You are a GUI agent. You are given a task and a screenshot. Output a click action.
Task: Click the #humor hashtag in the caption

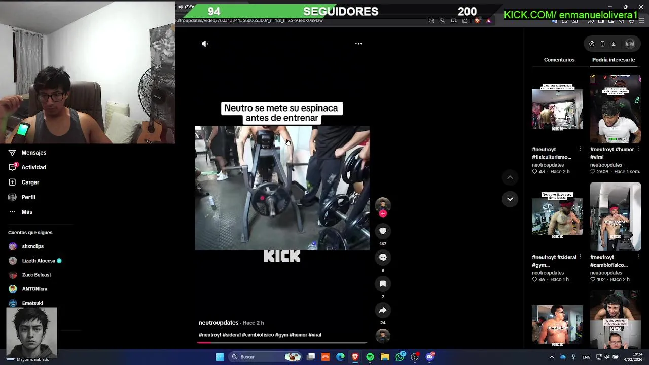[x=298, y=335]
